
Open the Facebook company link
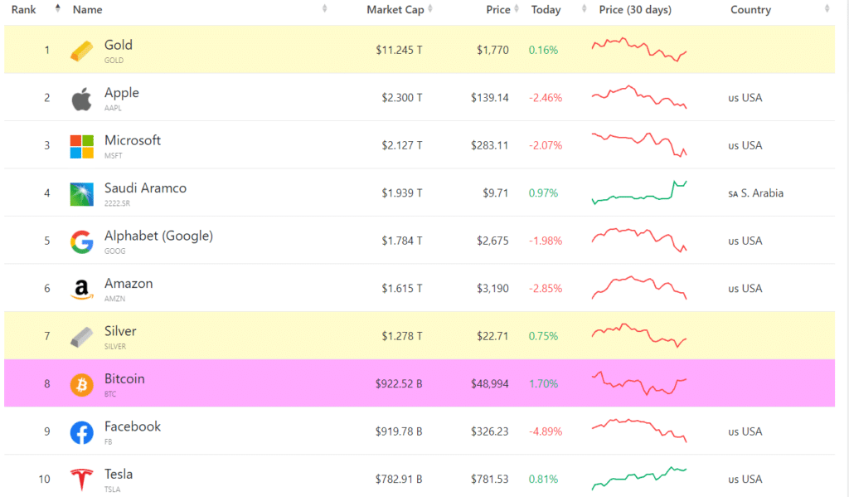click(132, 426)
